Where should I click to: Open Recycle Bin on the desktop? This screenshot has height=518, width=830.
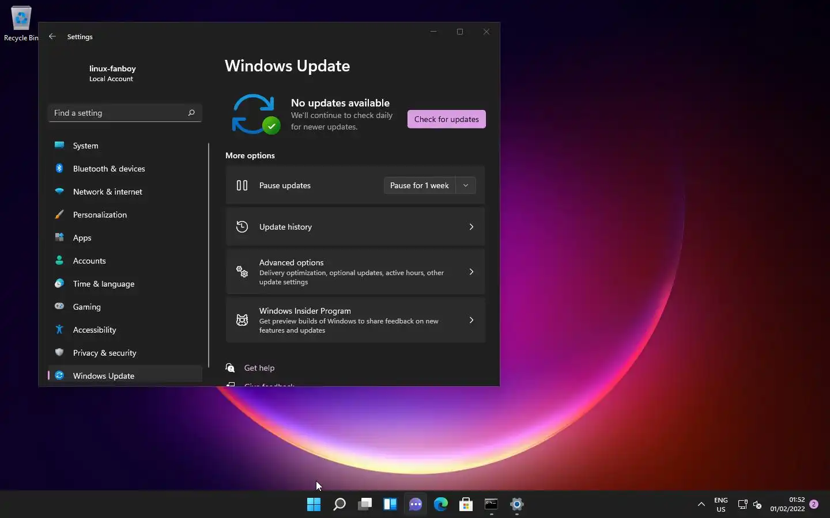coord(21,23)
